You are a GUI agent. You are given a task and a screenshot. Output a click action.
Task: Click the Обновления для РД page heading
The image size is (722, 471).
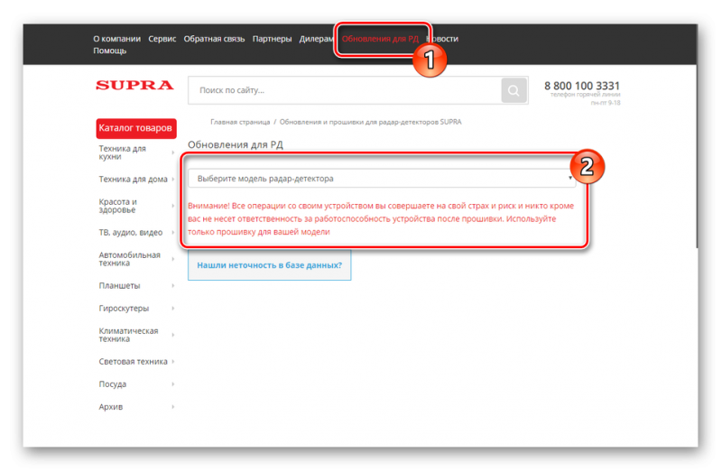click(x=236, y=144)
